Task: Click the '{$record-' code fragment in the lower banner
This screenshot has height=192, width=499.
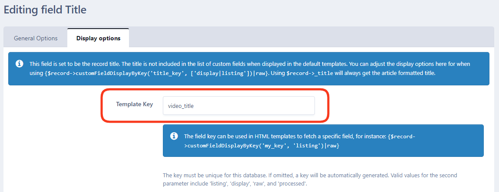Action: pos(401,137)
